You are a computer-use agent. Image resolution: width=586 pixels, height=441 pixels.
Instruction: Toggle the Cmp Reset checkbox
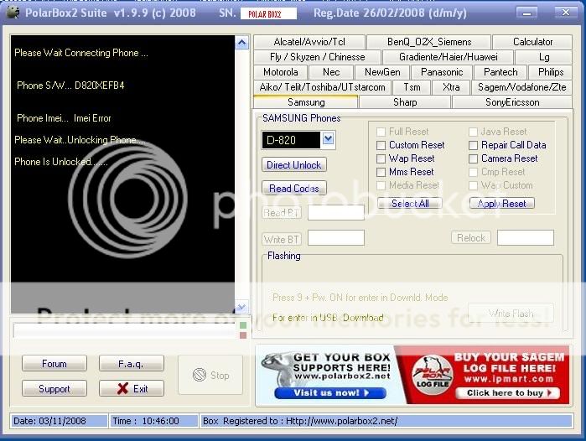473,172
